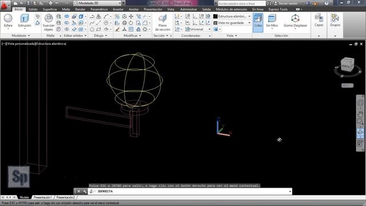Open the Insertar ribbon tab

[118, 9]
